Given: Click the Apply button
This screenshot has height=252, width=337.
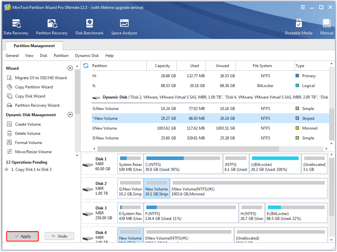Looking at the screenshot, I should (23, 236).
